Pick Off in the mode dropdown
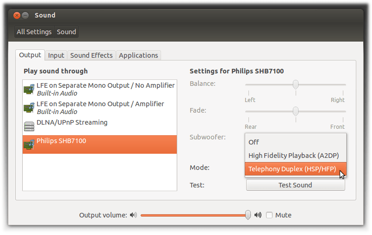The image size is (372, 235). [x=254, y=142]
